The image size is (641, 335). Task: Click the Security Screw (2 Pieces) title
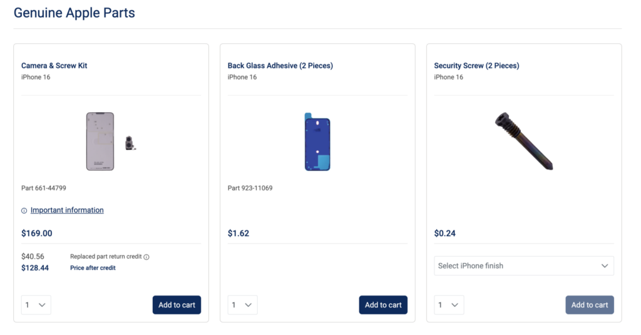click(x=476, y=66)
